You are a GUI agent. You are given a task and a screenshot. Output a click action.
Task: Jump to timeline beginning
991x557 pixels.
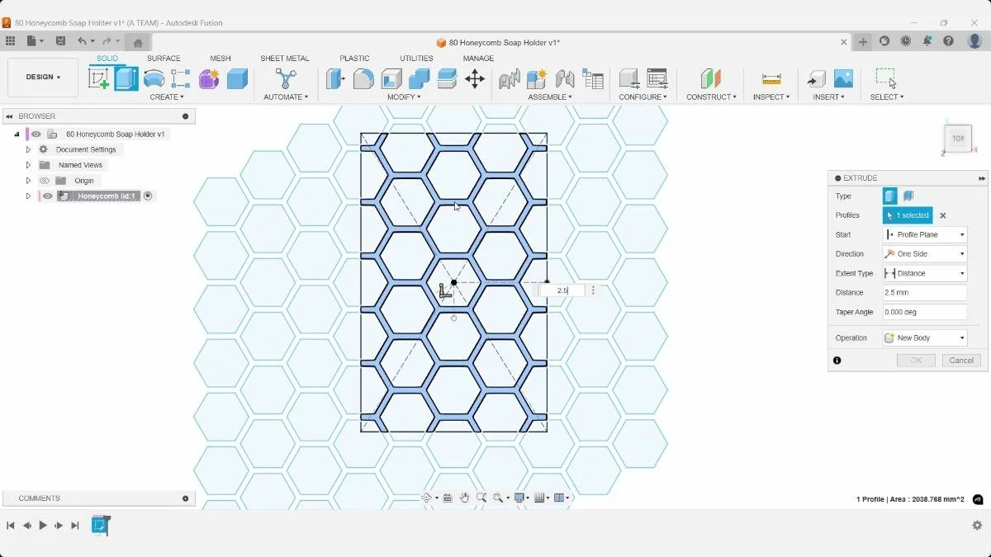tap(11, 526)
